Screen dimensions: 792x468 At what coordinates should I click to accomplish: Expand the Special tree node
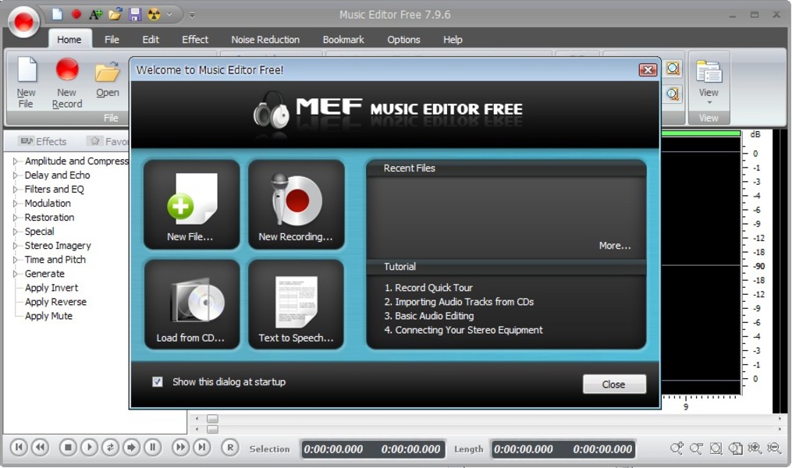click(15, 232)
